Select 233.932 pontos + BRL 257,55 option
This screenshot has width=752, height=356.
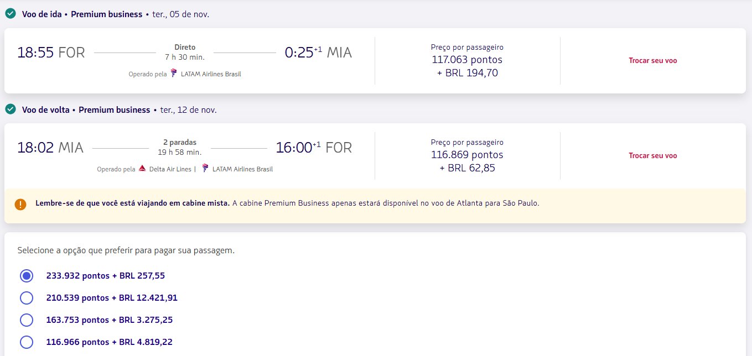coord(26,275)
